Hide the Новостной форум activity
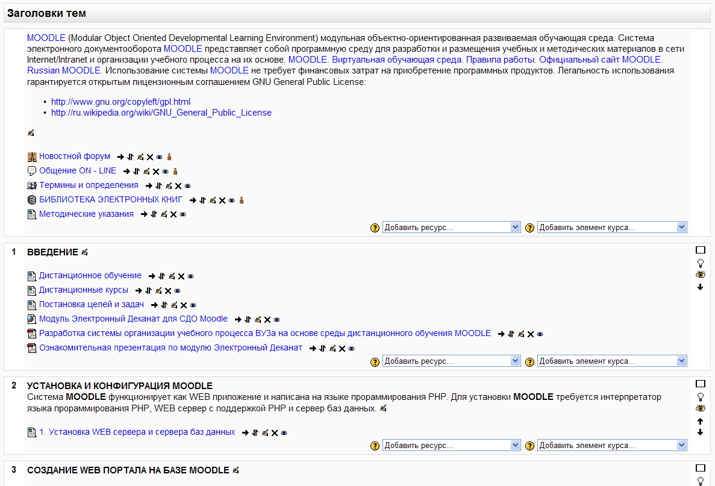This screenshot has width=715, height=486. (x=159, y=157)
